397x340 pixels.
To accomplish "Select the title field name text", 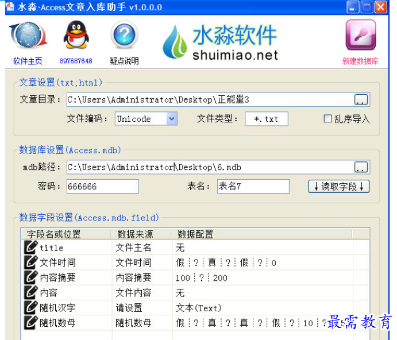I will pos(52,248).
